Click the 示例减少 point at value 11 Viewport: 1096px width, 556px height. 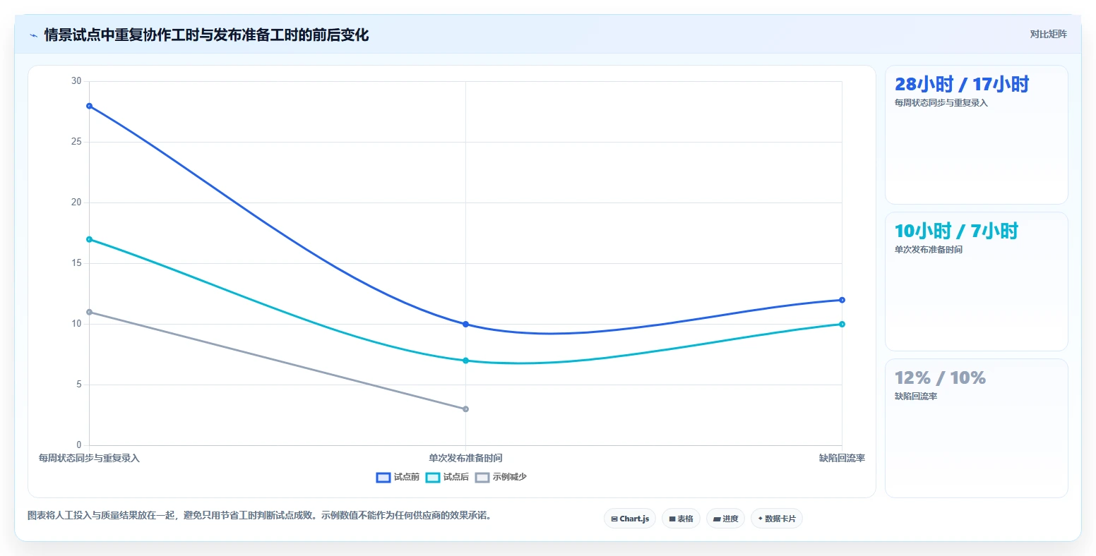click(89, 312)
